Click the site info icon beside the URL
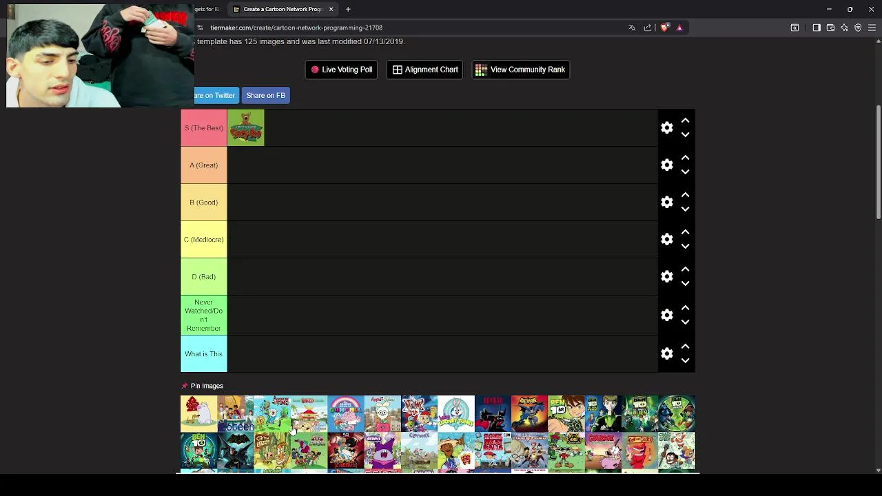882x496 pixels. 200,28
